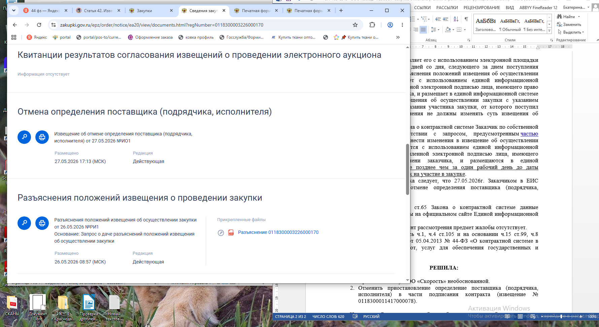Open the browser profile menu
This screenshot has height=327, width=599.
[x=390, y=25]
